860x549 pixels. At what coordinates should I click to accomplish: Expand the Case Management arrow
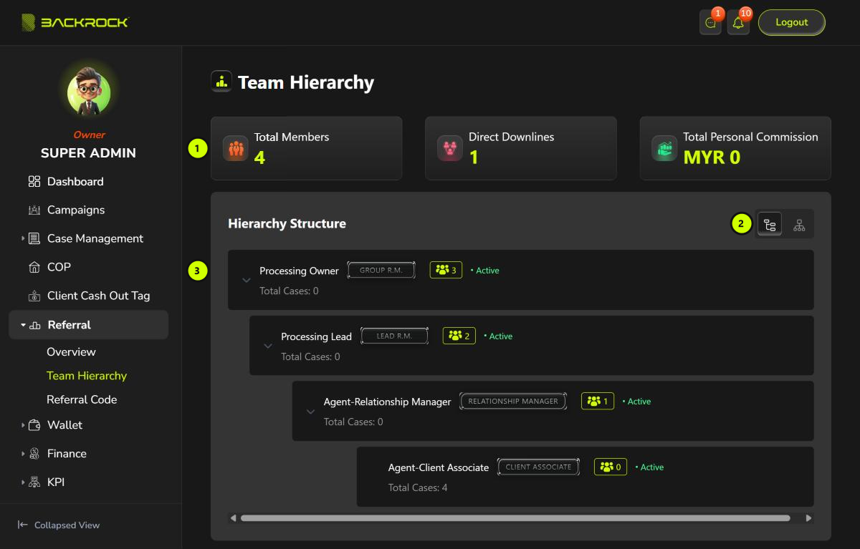[23, 238]
